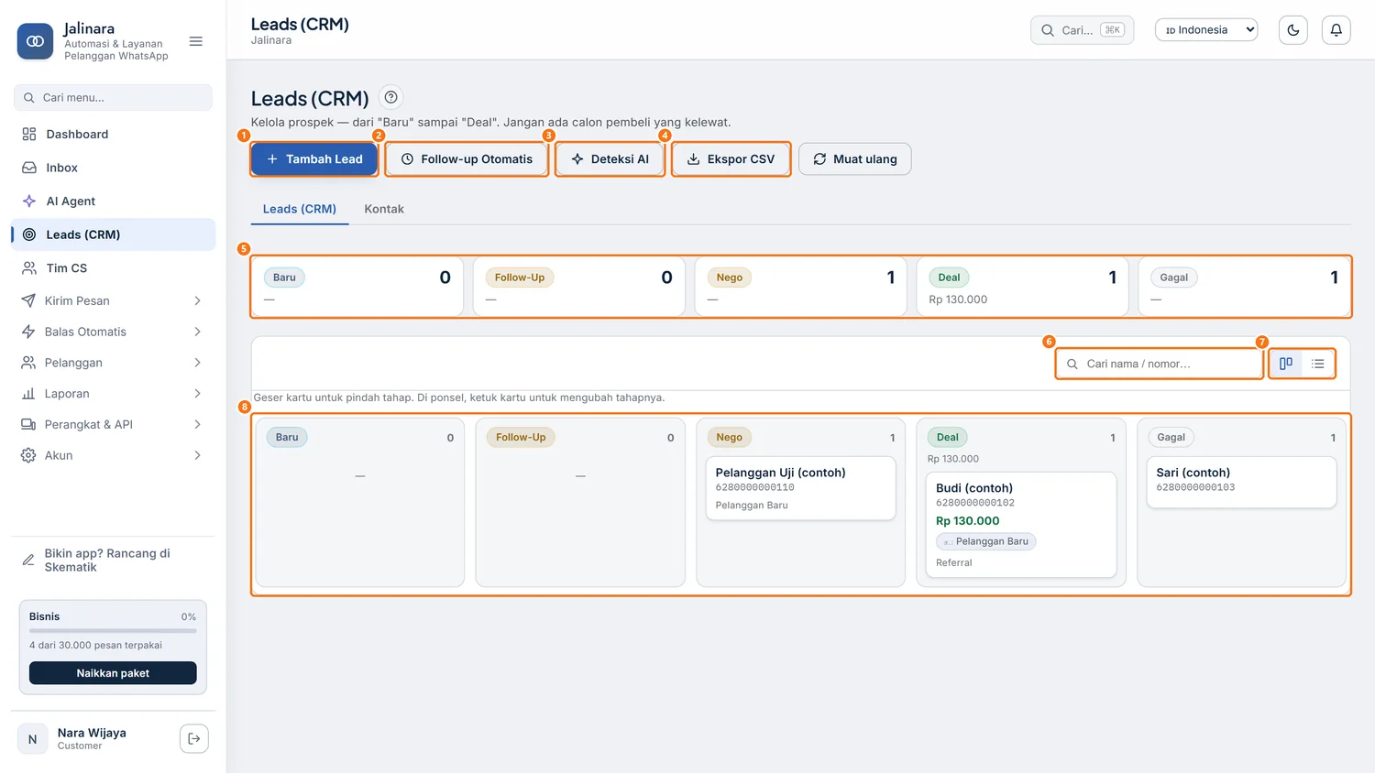Run Deteksi AI
Screen dimensions: 1375x773
610,159
